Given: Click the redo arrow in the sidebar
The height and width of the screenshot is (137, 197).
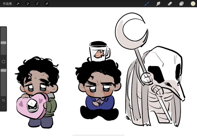Looking at the screenshot, I should click(3, 107).
